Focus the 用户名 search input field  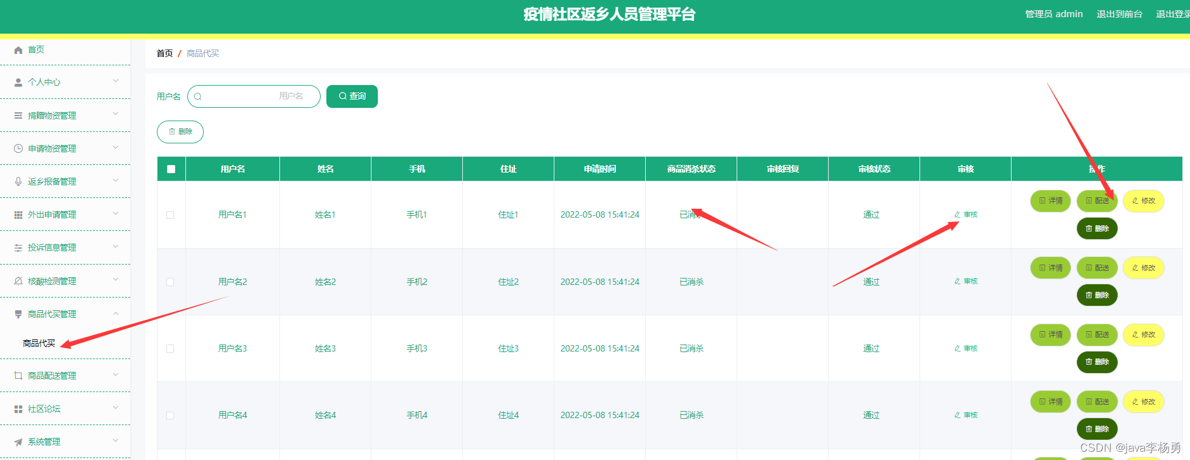click(x=254, y=96)
